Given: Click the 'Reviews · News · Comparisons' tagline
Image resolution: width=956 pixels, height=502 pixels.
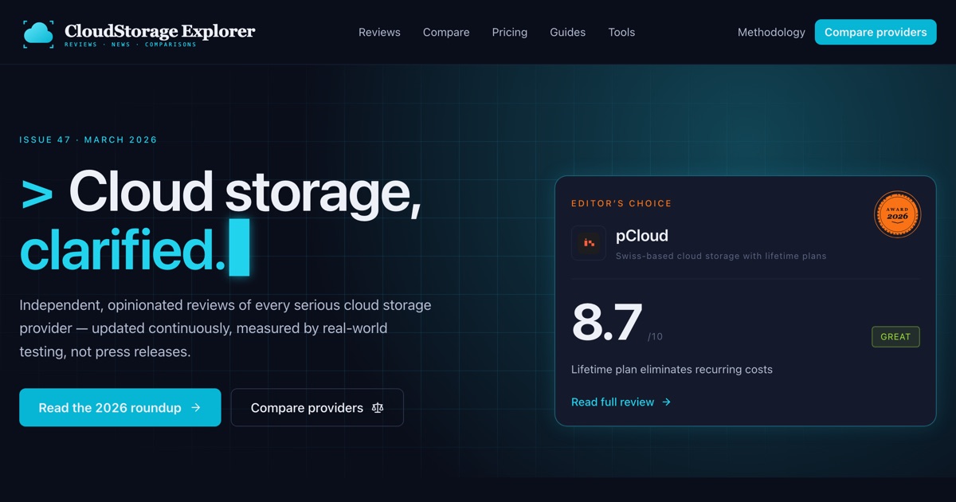Looking at the screenshot, I should [x=131, y=45].
